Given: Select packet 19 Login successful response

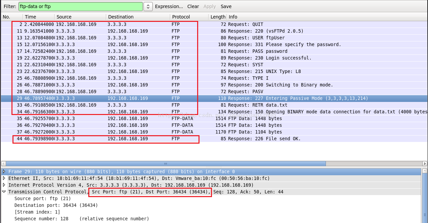Looking at the screenshot, I should [214, 58].
